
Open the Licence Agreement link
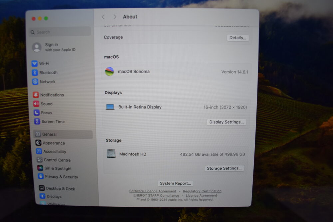click(201, 195)
